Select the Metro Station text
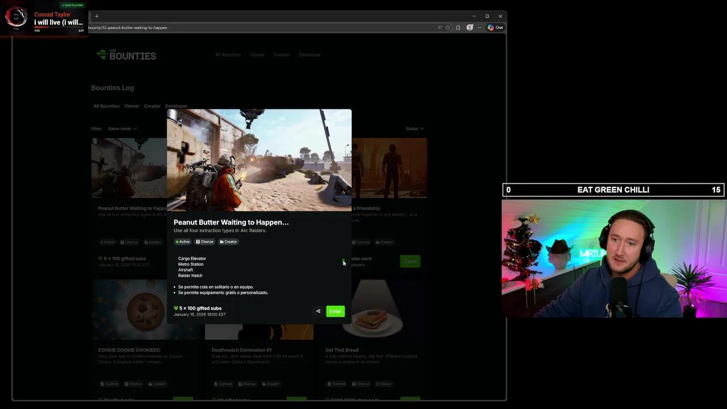Viewport: 727px width, 409px height. (191, 264)
